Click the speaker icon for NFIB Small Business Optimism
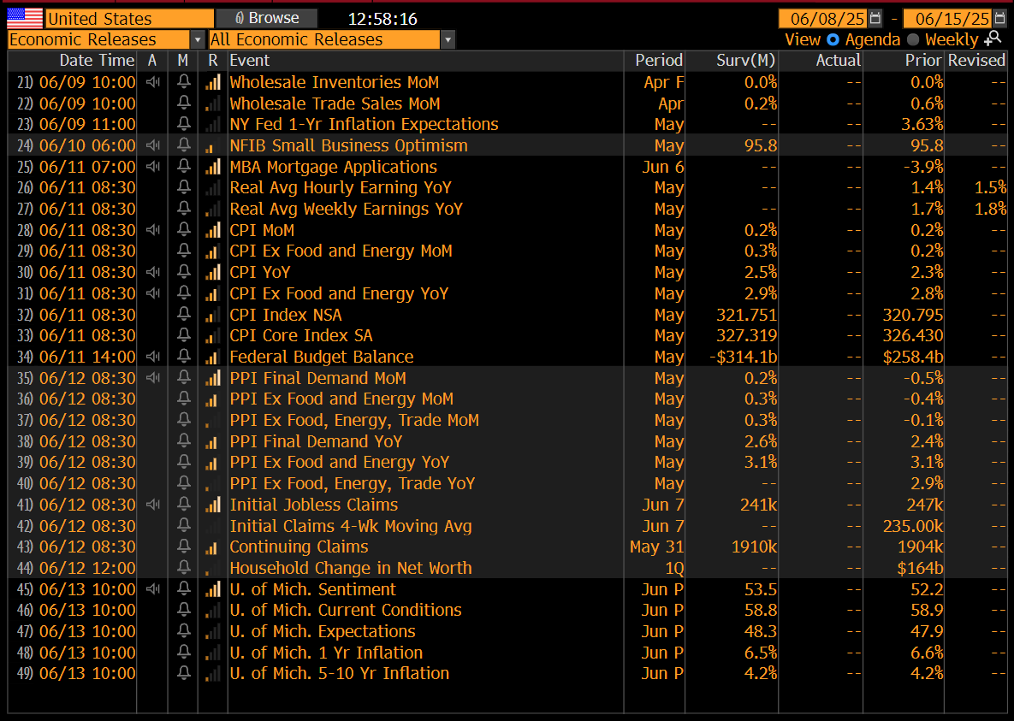The image size is (1014, 721). tap(152, 145)
